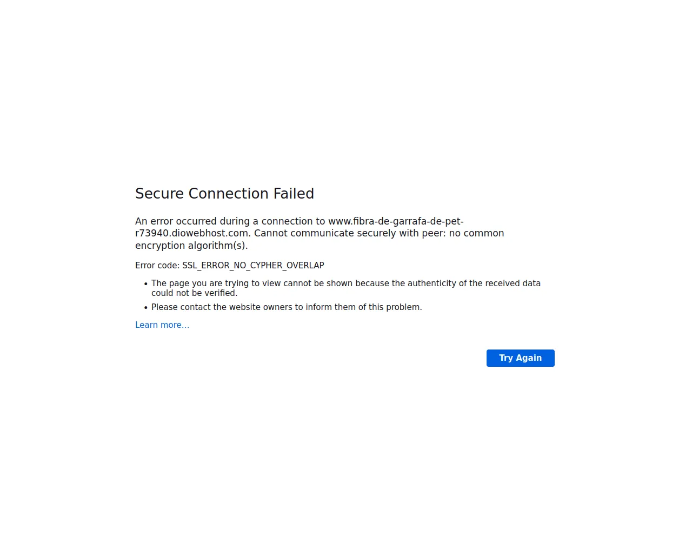This screenshot has width=692, height=554.
Task: Click bullet dot before "The page you are"
Action: (146, 284)
